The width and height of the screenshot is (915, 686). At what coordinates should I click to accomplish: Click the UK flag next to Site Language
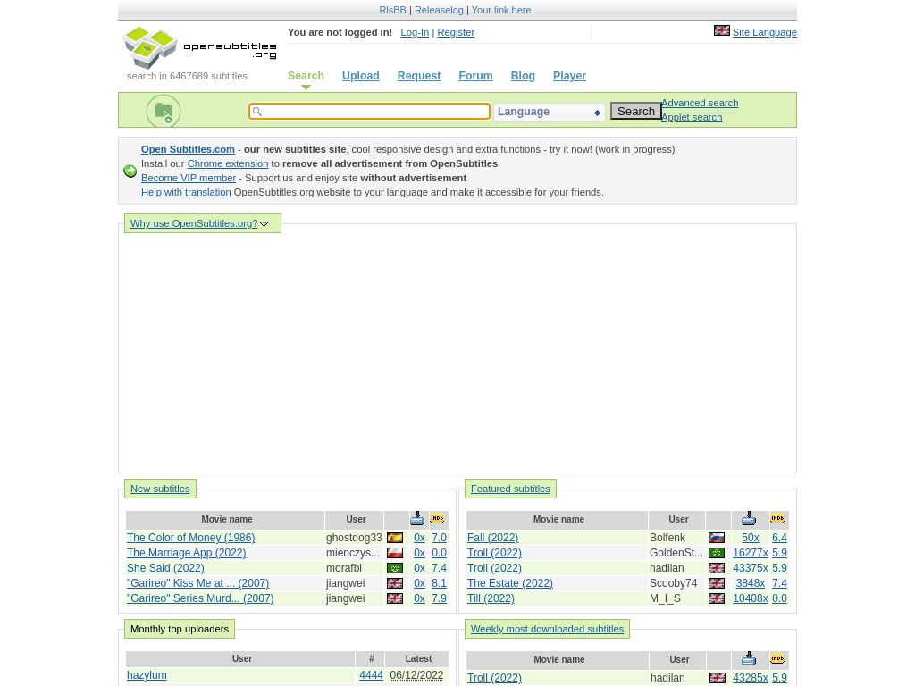click(x=721, y=31)
